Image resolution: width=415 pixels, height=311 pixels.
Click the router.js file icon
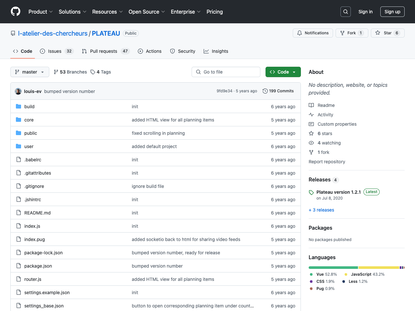[18, 279]
